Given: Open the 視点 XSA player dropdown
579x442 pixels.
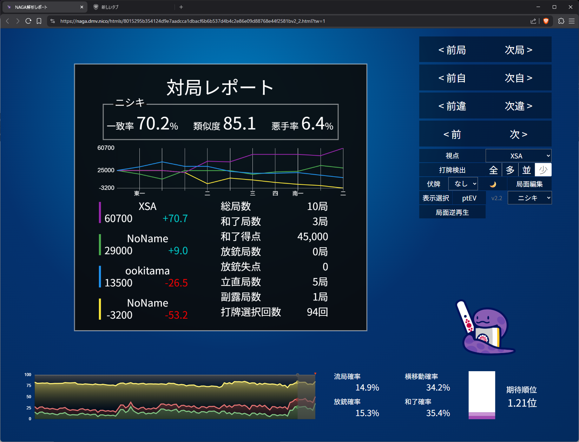Looking at the screenshot, I should (x=518, y=156).
